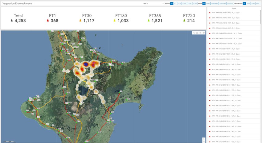Viewport: 262px width, 143px height.
Task: Select the Open status filter
Action: click(208, 3)
